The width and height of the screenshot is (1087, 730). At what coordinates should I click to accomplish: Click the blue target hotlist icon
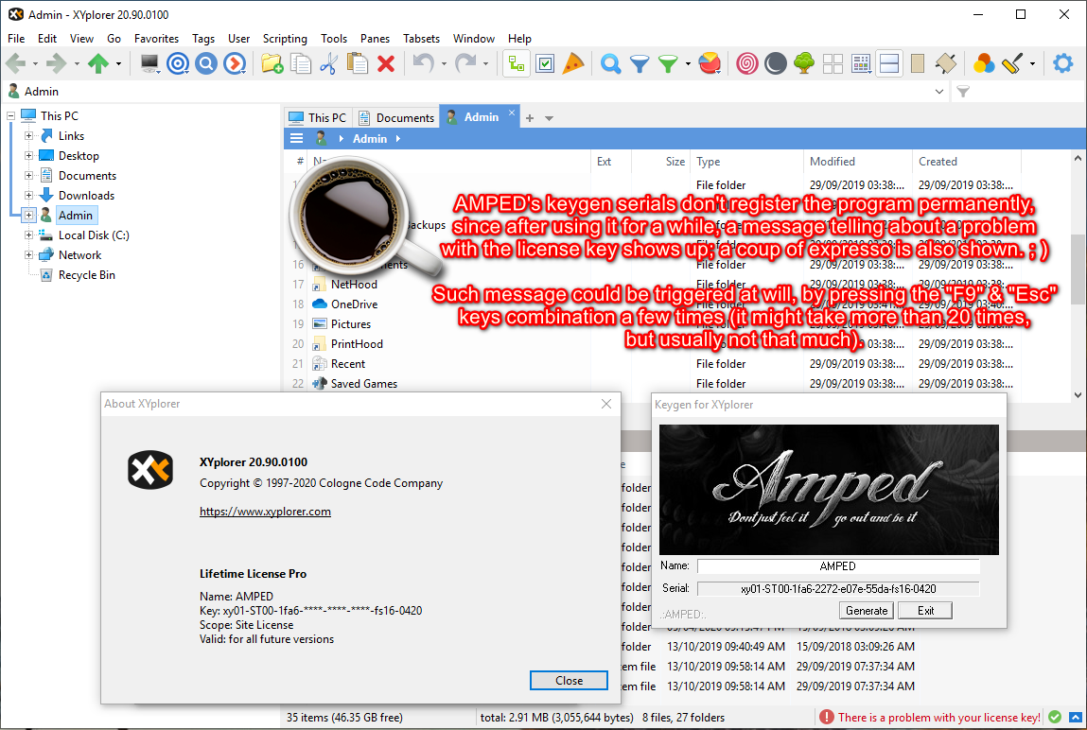178,63
